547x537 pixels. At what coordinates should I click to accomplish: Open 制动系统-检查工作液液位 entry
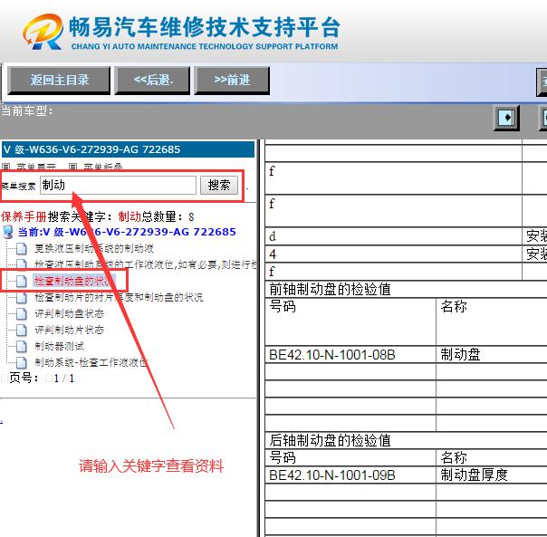click(91, 362)
